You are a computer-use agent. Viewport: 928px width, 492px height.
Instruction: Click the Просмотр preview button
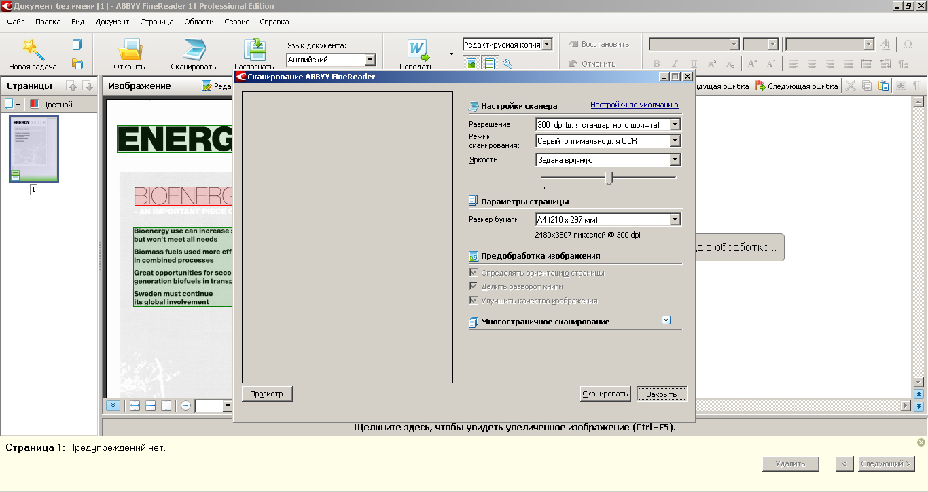267,394
